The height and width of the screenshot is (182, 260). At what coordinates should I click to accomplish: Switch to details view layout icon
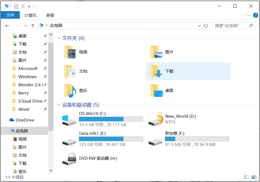pyautogui.click(x=246, y=177)
